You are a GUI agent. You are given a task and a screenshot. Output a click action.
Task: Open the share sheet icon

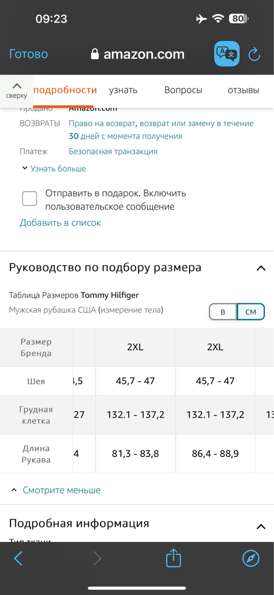coord(174,558)
